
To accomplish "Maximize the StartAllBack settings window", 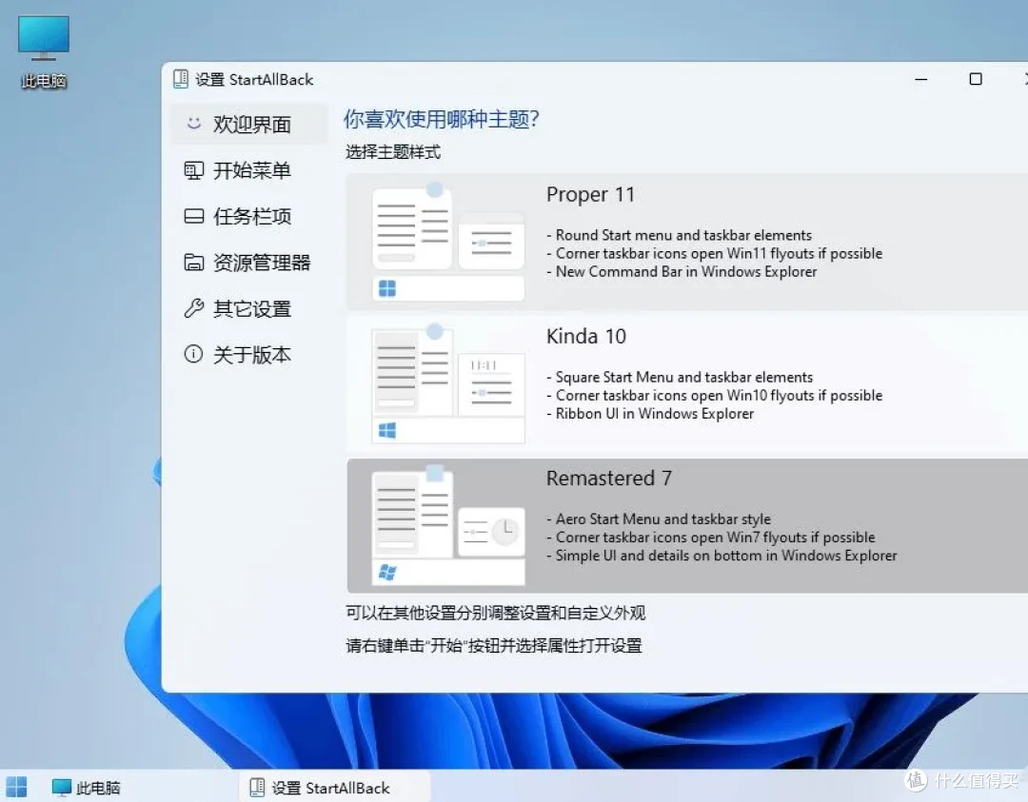I will [976, 79].
